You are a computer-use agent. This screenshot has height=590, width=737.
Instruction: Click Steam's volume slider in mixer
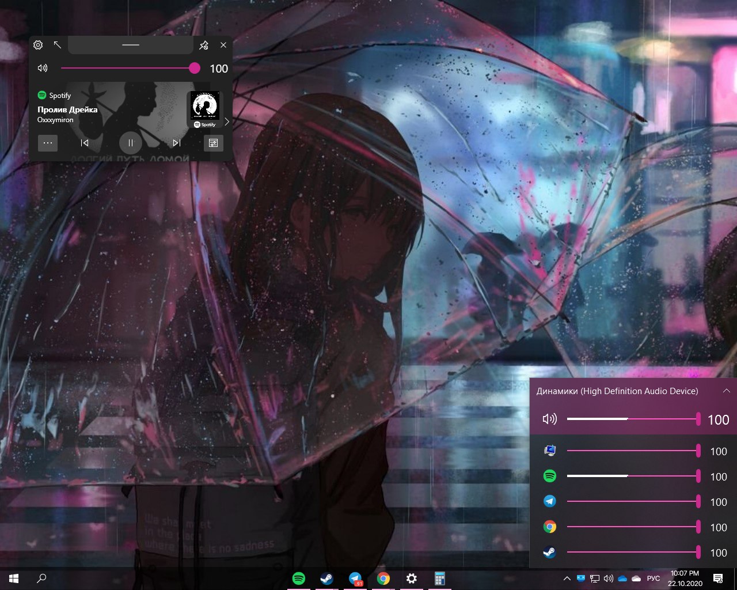(633, 552)
